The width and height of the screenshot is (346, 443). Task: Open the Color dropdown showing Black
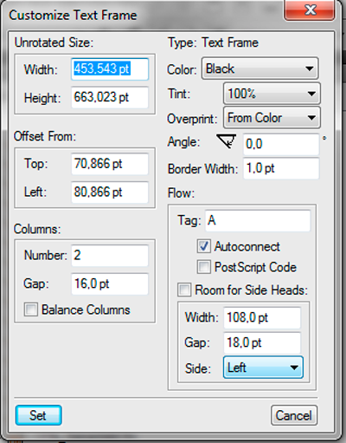coord(260,68)
